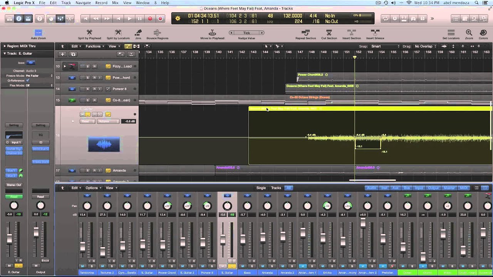Toggle the Inspector info icon
The height and width of the screenshot is (277, 493).
(x=18, y=18)
